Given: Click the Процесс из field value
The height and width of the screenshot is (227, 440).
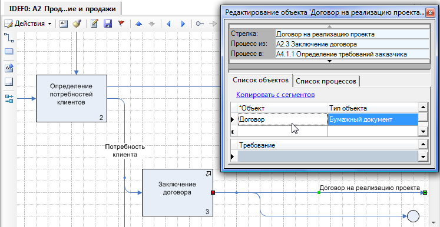Looking at the screenshot, I should pyautogui.click(x=352, y=44).
